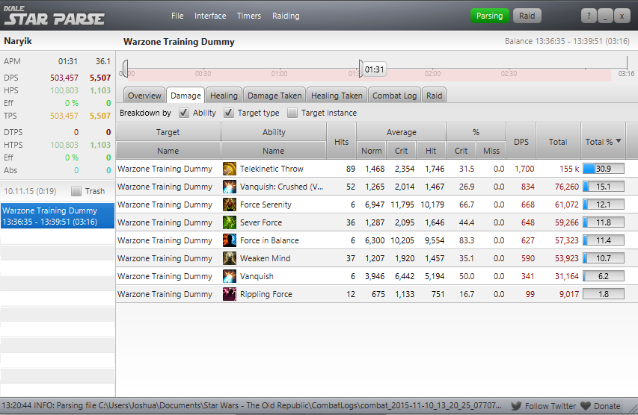The image size is (638, 415).
Task: Switch to the Raid tab
Action: point(434,96)
